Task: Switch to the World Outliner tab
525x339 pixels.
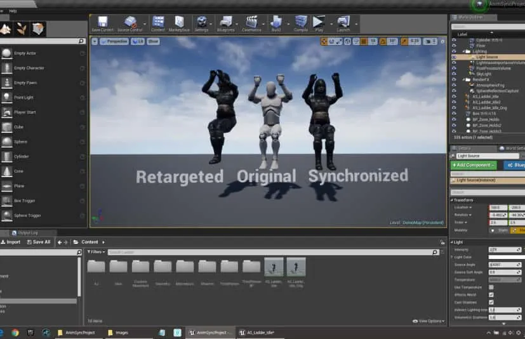Action: (474, 17)
